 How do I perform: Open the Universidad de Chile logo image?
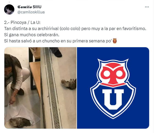click(x=113, y=88)
